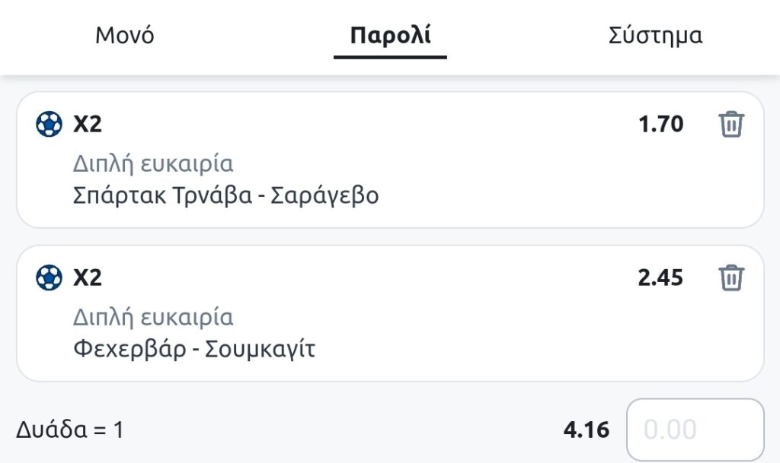Select the Παρολί tab
780x463 pixels.
(x=390, y=36)
